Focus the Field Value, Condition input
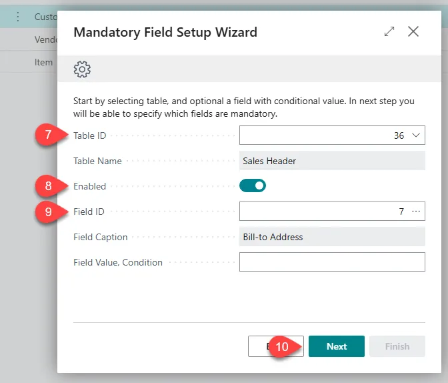The image size is (448, 383). click(332, 262)
